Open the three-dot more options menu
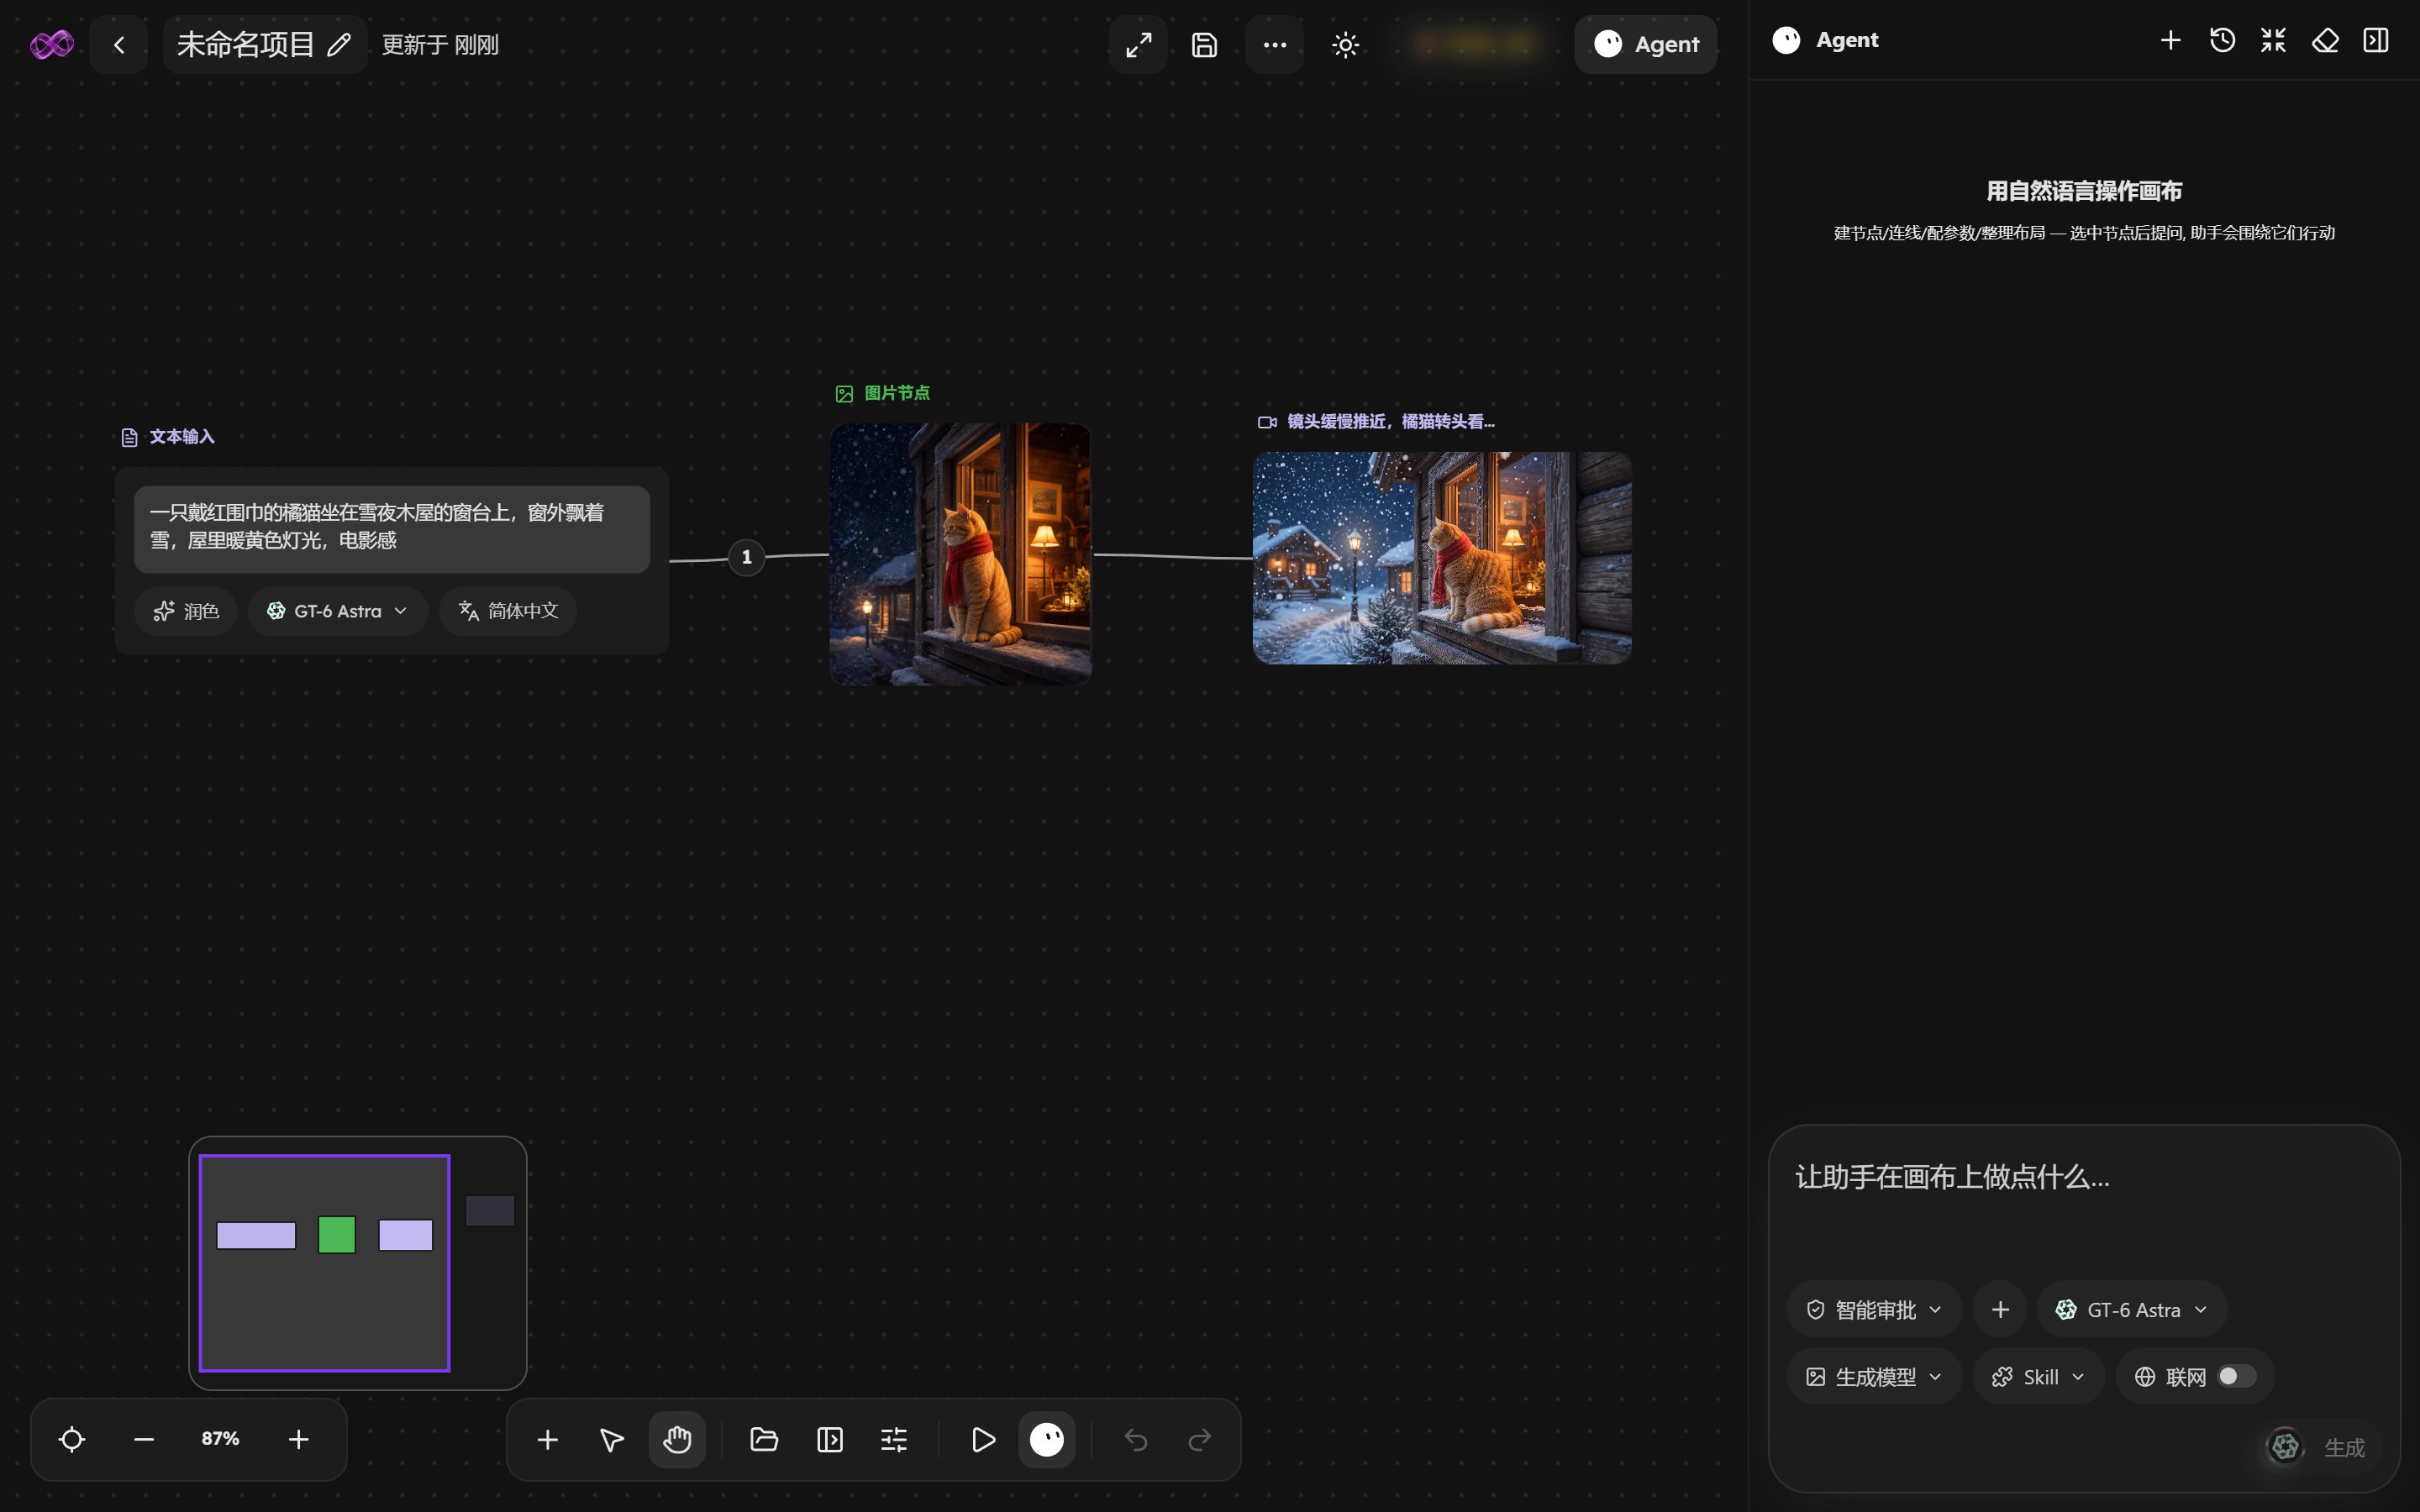 pyautogui.click(x=1274, y=44)
